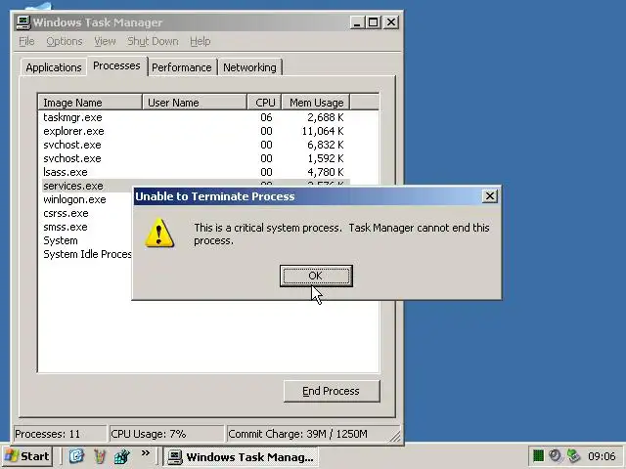Screen dimensions: 626x469
Task: Close the Windows Task Manager window
Action: (x=391, y=22)
